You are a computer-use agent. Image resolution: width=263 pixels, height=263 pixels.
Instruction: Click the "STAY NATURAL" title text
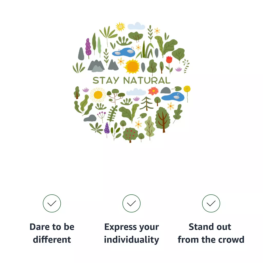click(131, 80)
